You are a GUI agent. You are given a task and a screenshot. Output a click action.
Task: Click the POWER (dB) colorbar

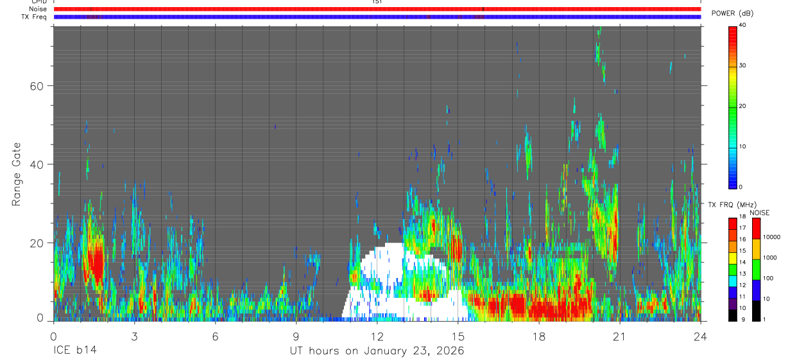(733, 107)
